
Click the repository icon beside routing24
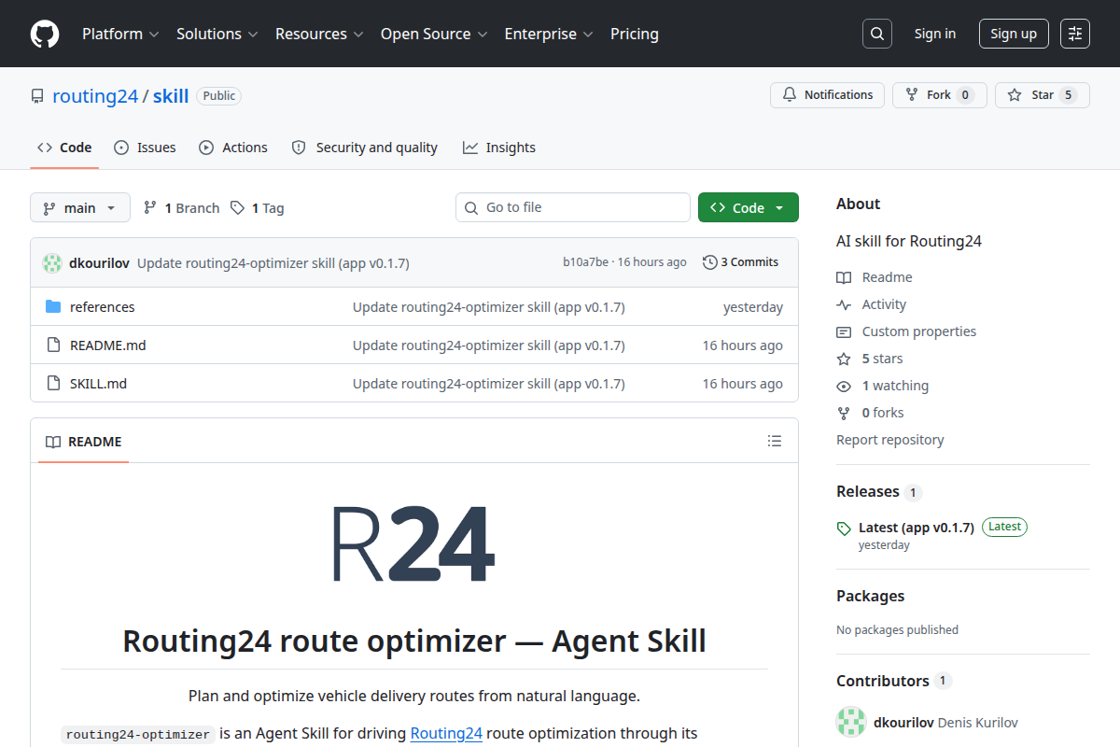(x=37, y=96)
